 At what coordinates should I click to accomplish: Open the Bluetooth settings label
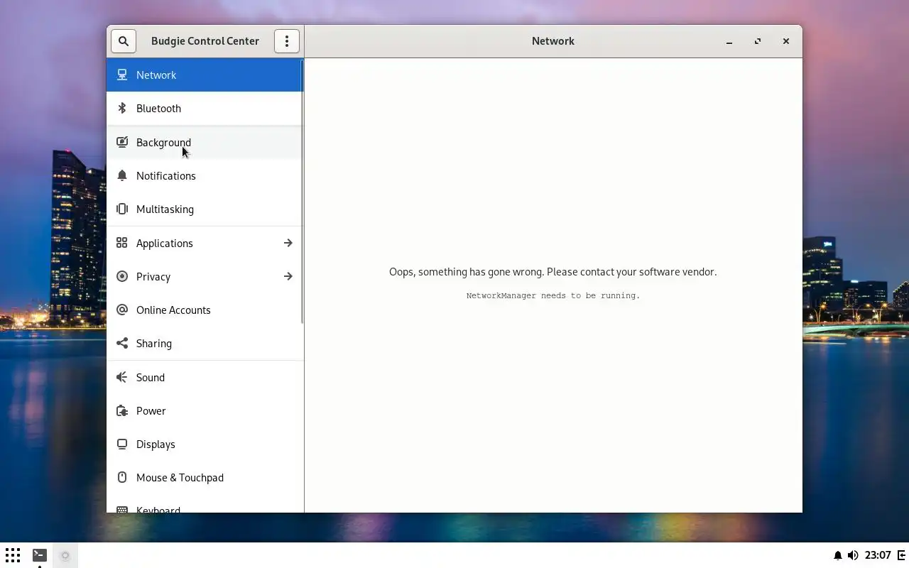pos(158,108)
